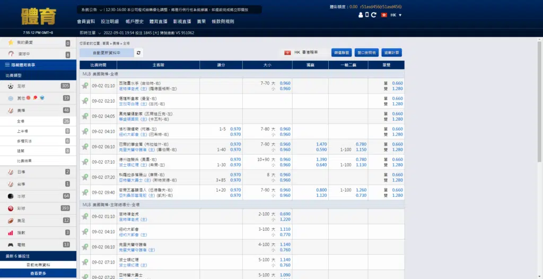Open the mobile phone icon in header

366,15
